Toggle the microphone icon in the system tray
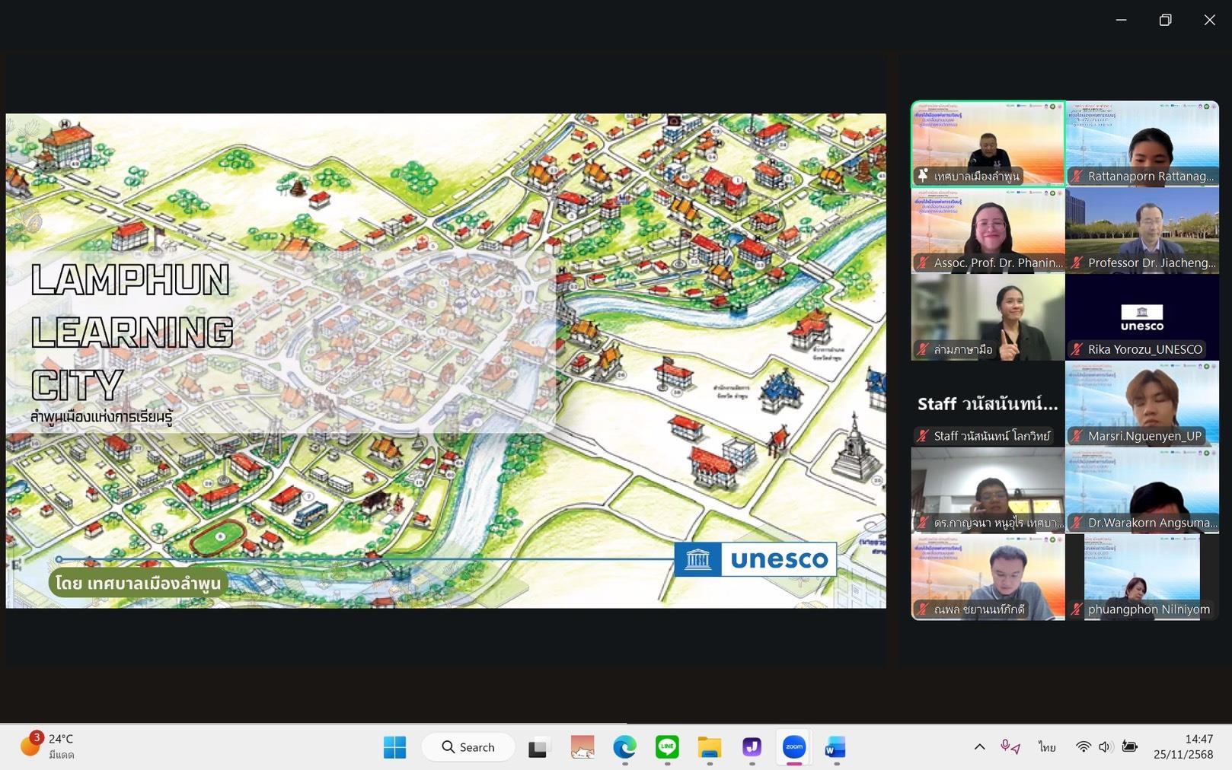Screen dimensions: 1232x770 (1010, 747)
